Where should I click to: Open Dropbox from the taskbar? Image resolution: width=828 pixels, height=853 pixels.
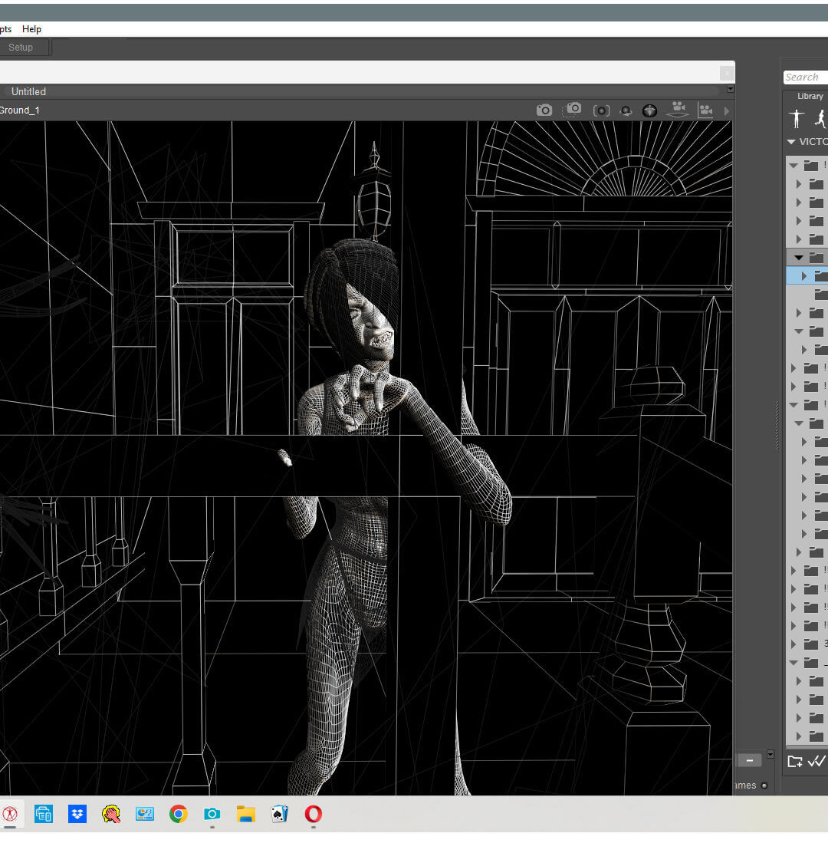[77, 814]
